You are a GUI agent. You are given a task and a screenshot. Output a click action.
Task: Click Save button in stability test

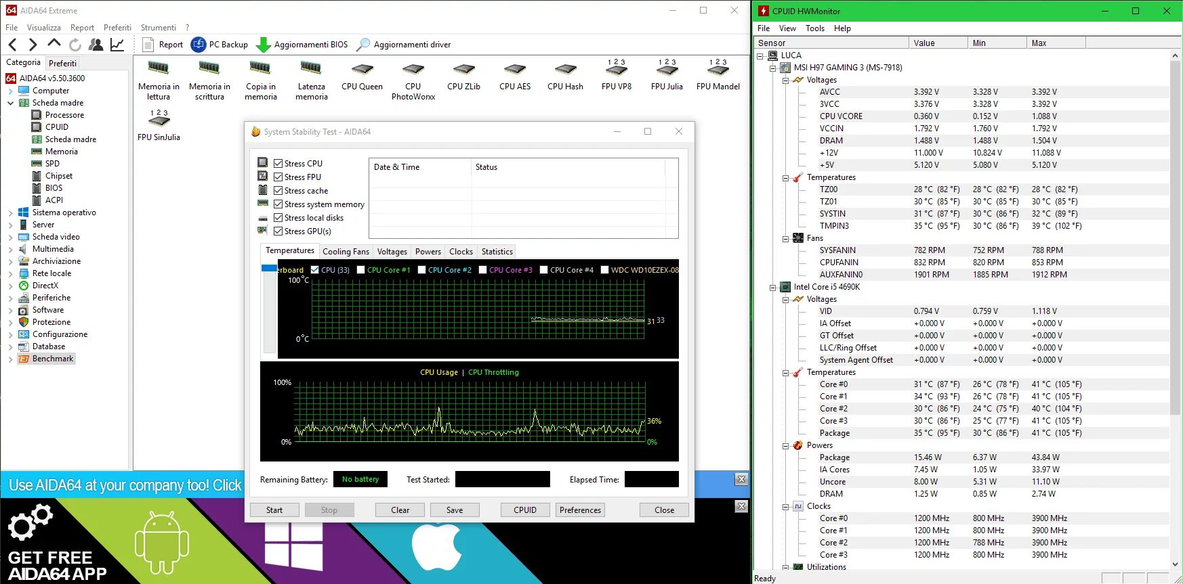click(x=455, y=510)
